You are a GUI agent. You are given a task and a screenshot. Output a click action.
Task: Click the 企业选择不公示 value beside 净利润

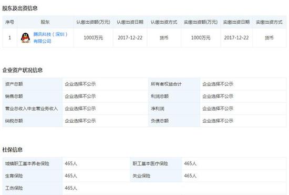click(x=218, y=109)
